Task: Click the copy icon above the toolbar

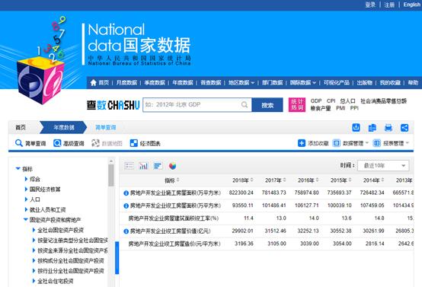Action: pos(372,127)
